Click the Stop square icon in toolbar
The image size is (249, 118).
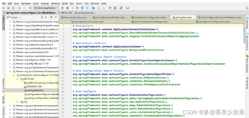87,8
